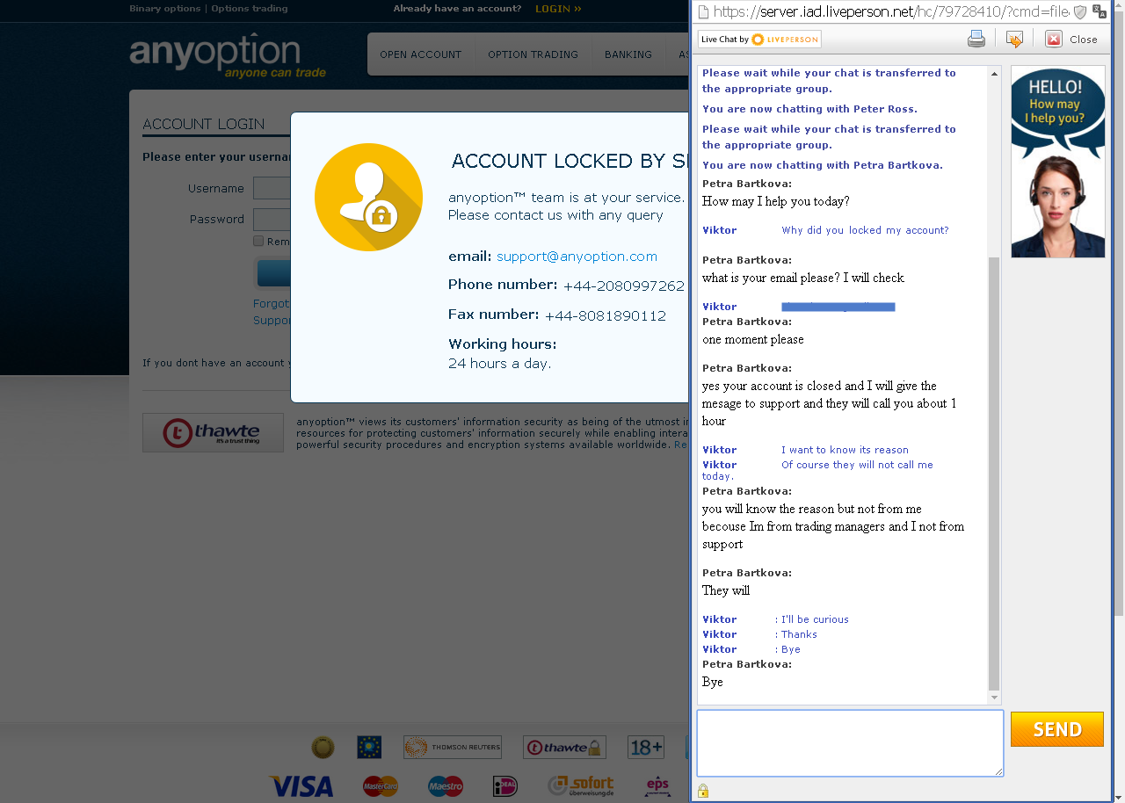
Task: Click 'Why did you locked my account?' message
Action: [x=865, y=230]
